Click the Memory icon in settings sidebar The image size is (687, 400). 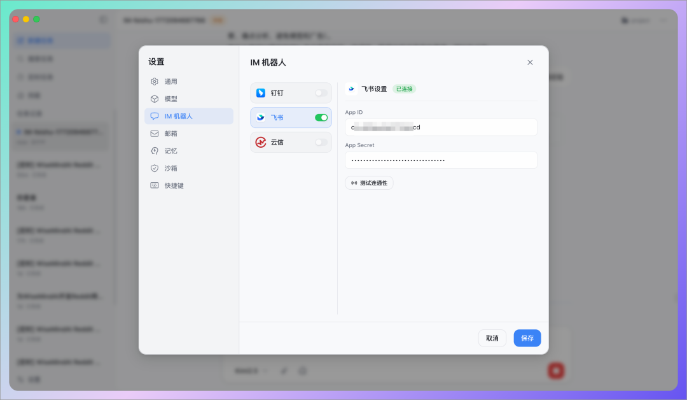pyautogui.click(x=155, y=151)
